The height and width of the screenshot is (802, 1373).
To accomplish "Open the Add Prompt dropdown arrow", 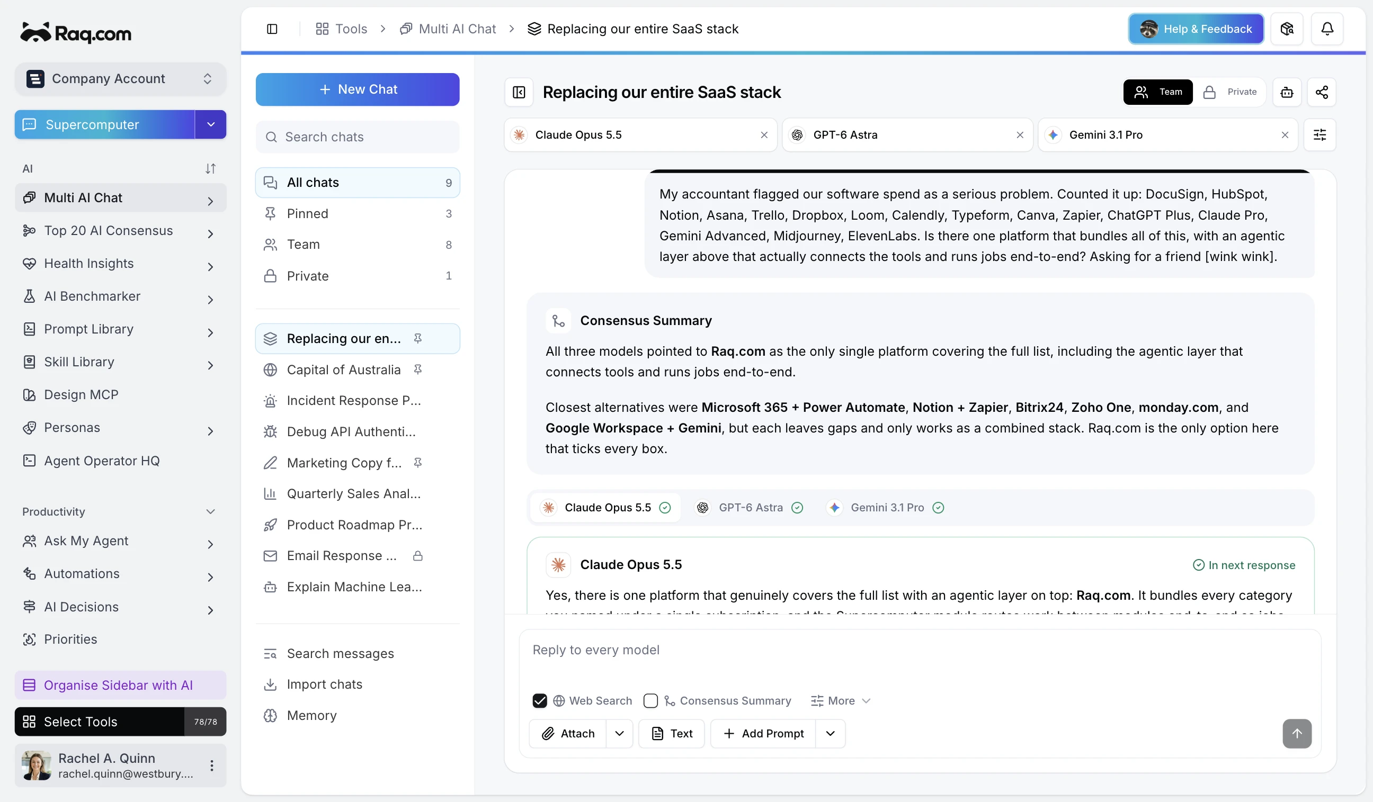I will click(x=831, y=733).
